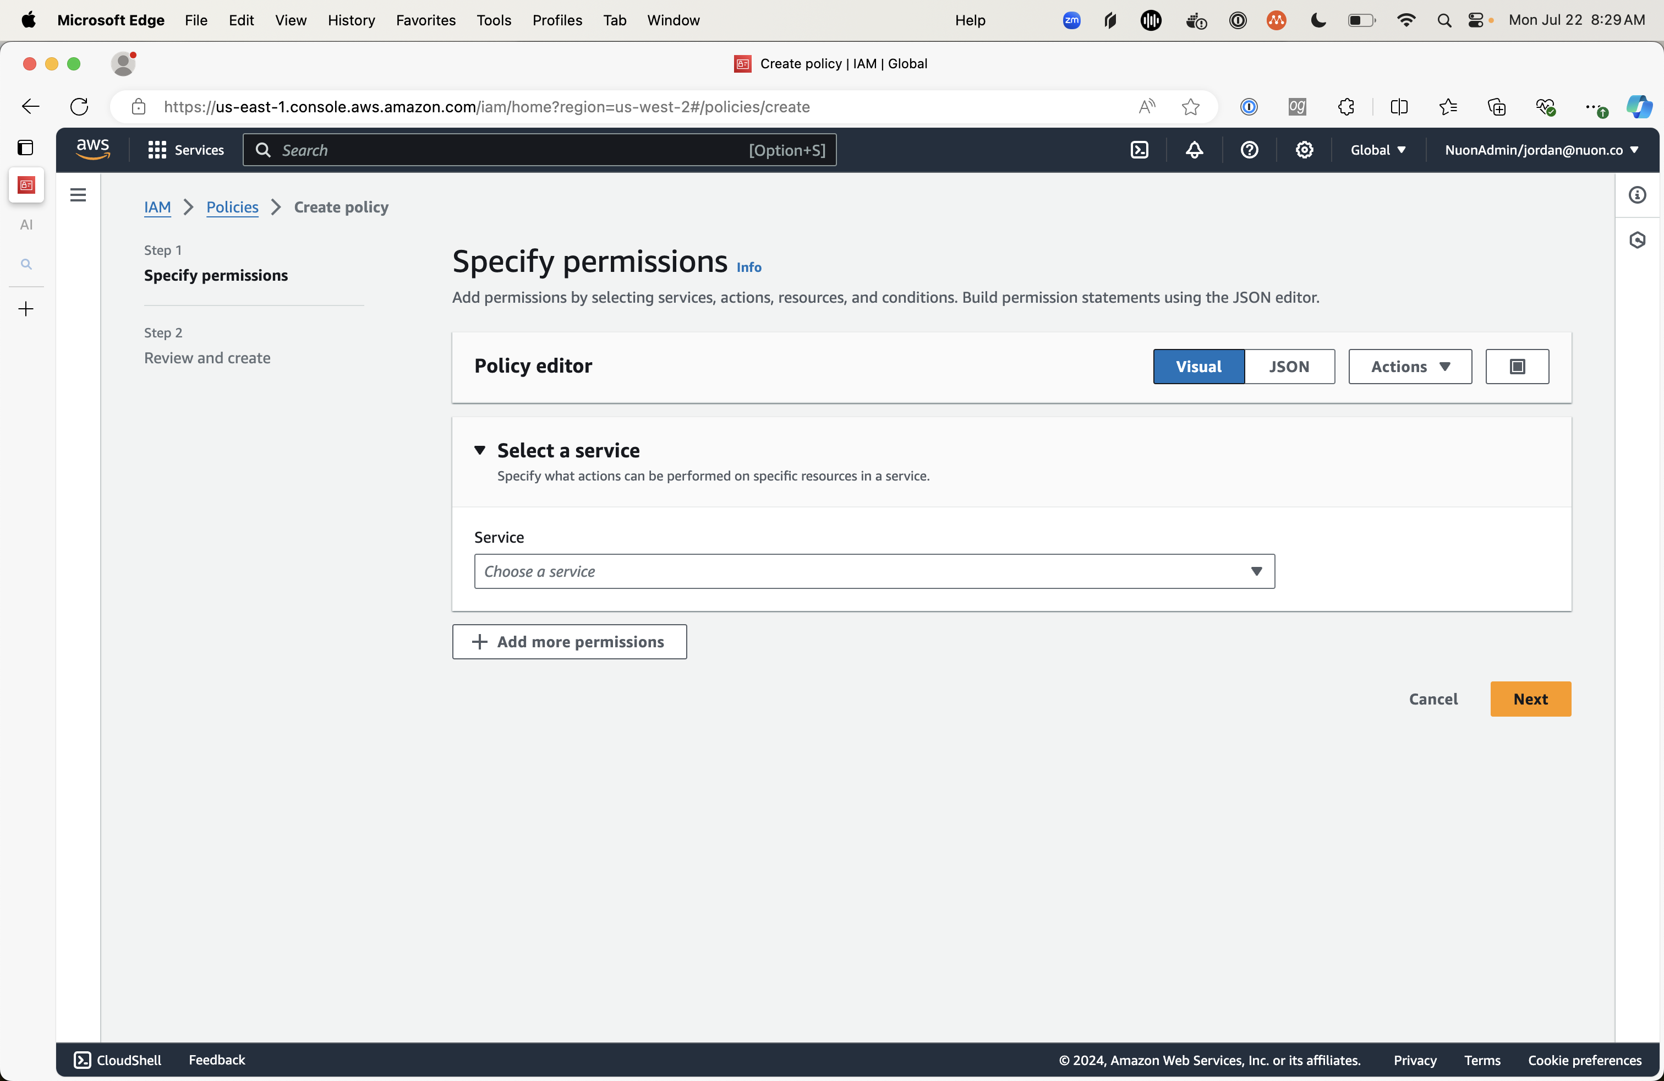Switch policy editor to JSON mode

pos(1289,367)
